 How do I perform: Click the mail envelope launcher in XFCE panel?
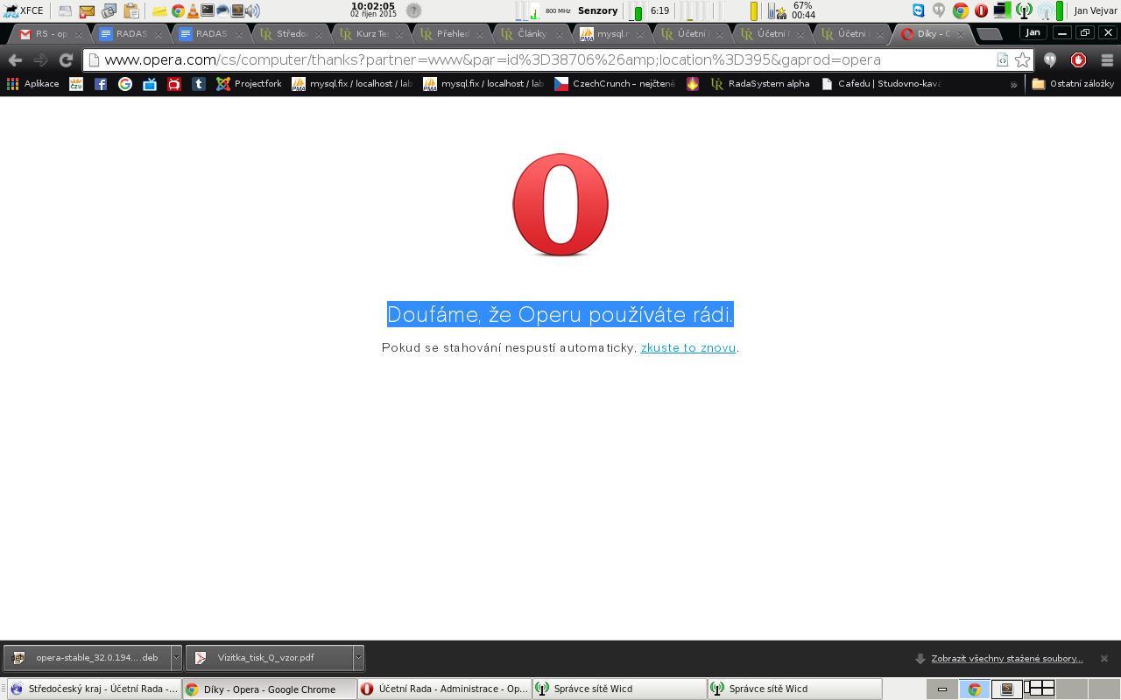point(87,11)
